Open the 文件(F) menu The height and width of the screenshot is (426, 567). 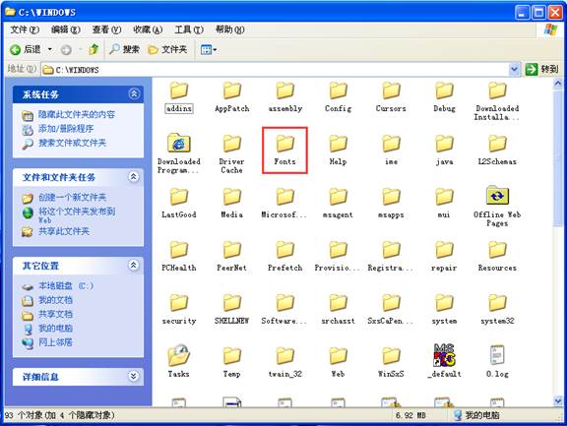click(x=25, y=30)
